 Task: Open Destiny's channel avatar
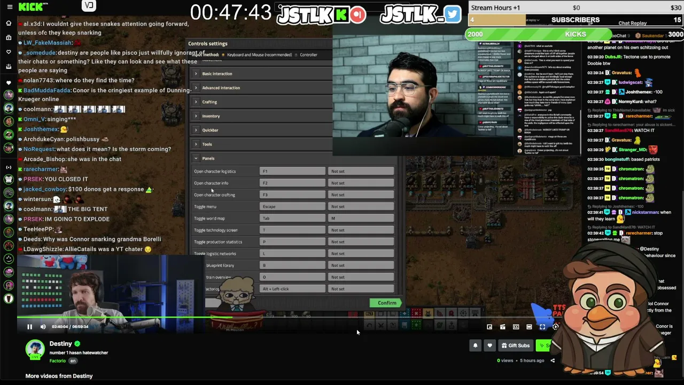[x=35, y=350]
